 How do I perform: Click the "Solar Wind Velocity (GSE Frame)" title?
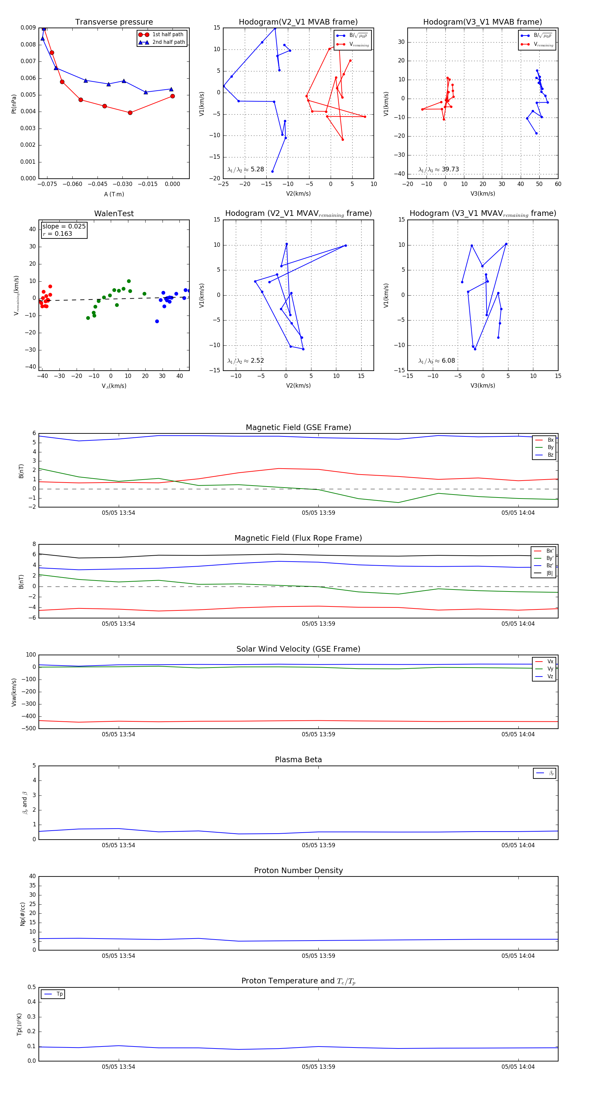[x=298, y=649]
